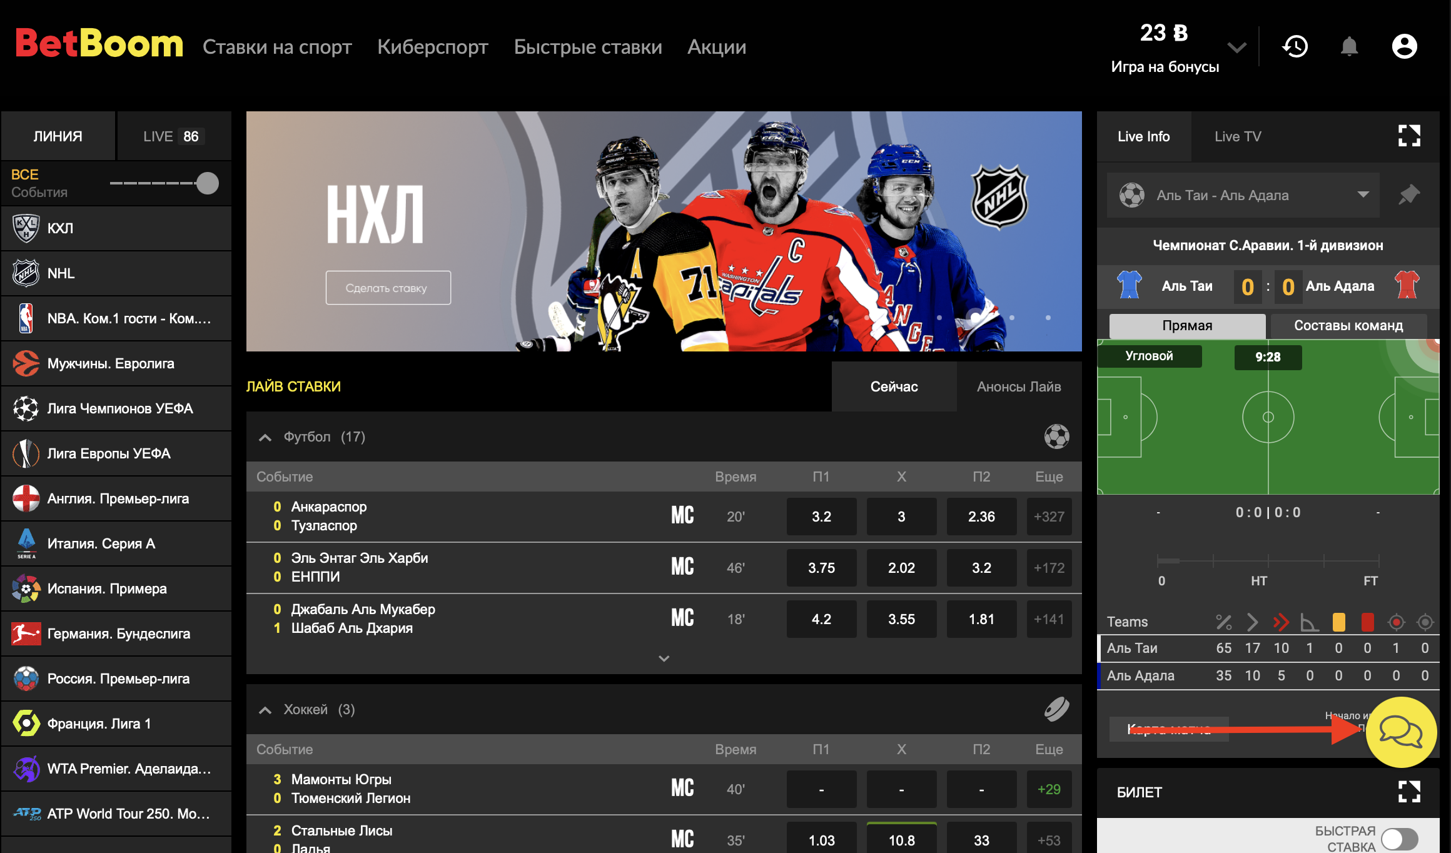Open Ставки на спорт menu
This screenshot has width=1451, height=853.
[277, 47]
